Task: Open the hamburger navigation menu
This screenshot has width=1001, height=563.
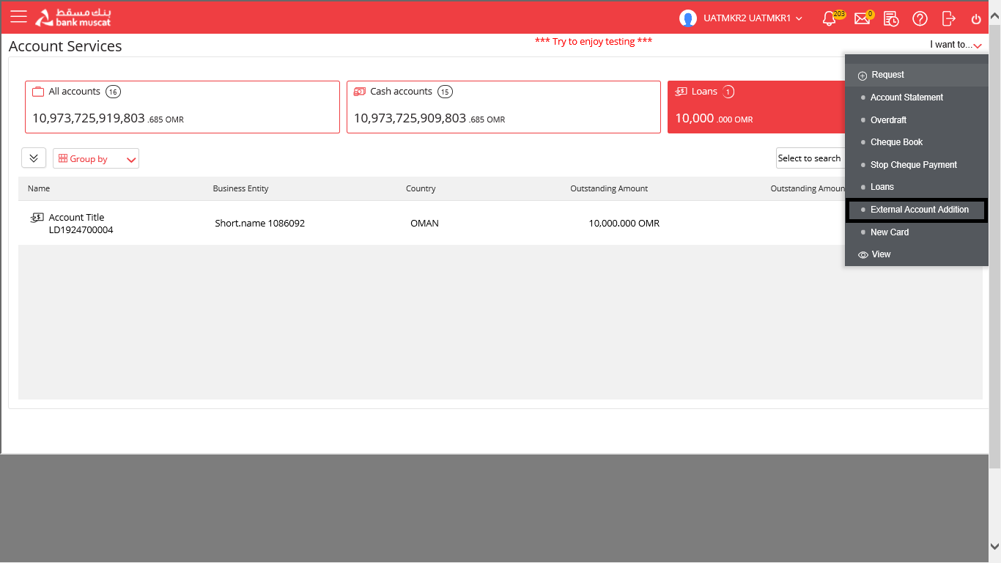Action: click(18, 17)
